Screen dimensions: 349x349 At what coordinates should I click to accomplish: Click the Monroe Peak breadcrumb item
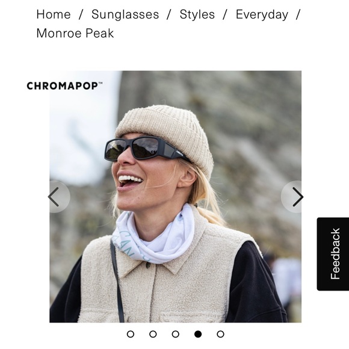pyautogui.click(x=75, y=33)
